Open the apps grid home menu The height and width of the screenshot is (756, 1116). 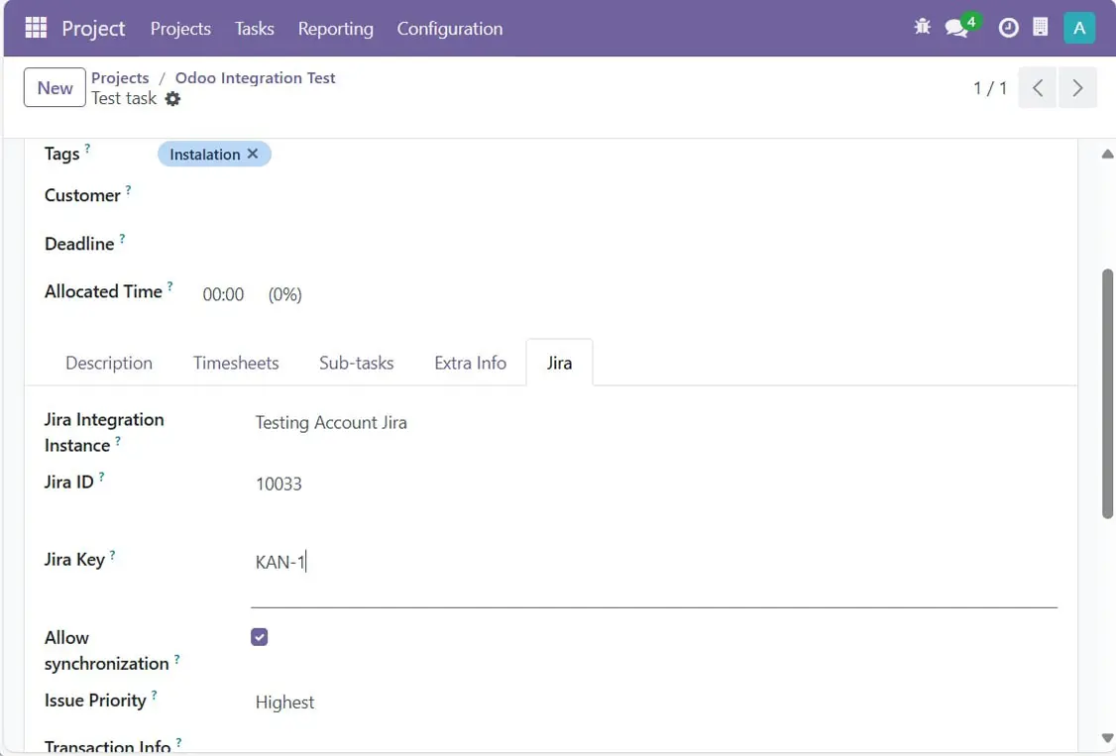(x=36, y=28)
